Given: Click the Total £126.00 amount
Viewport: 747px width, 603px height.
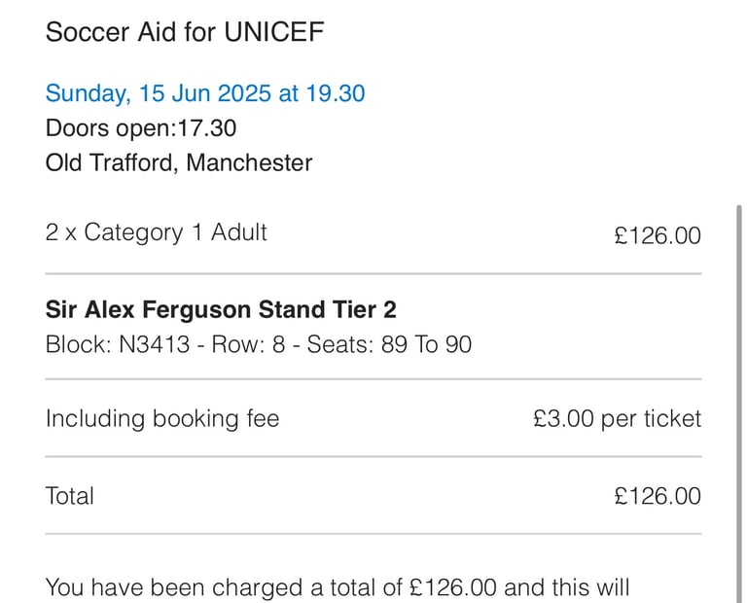Looking at the screenshot, I should [658, 496].
